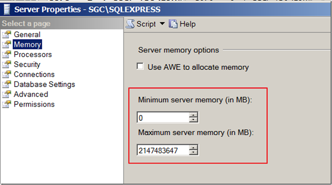
Task: Click the maximum server memory field
Action: pos(163,151)
